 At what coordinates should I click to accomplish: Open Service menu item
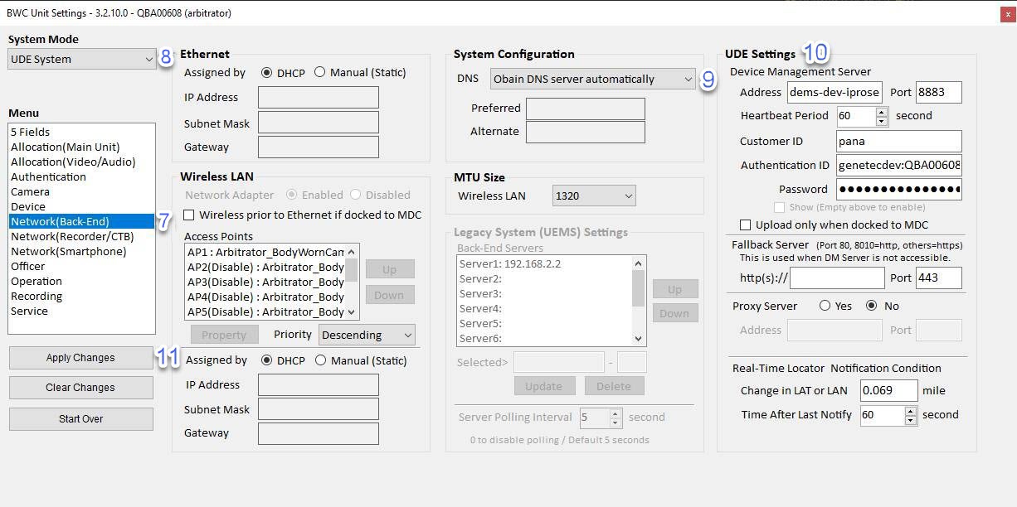(81, 311)
